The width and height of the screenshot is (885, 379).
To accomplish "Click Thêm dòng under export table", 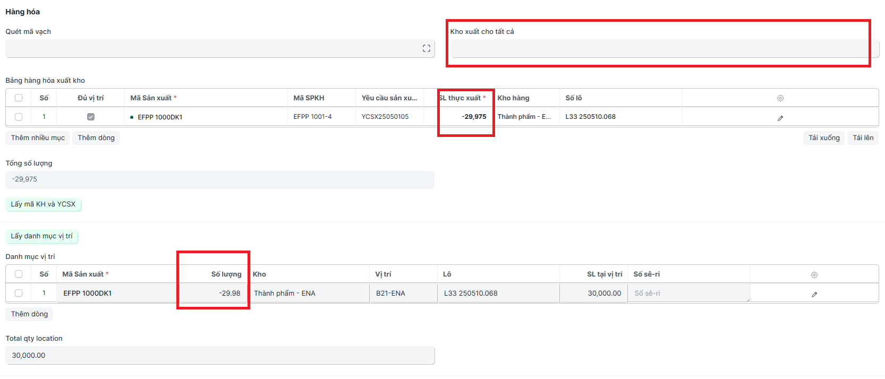I will click(x=96, y=138).
